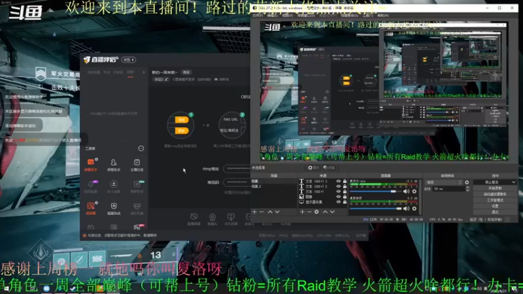Open source 滤镜 filters button in OBS
This screenshot has height=294, width=523.
click(x=329, y=168)
